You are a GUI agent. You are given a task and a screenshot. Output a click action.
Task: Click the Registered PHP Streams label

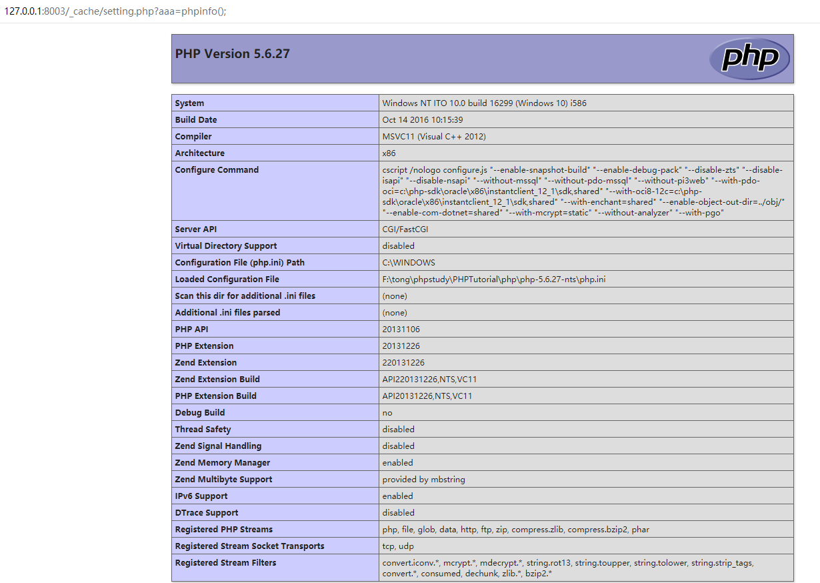[x=224, y=530]
